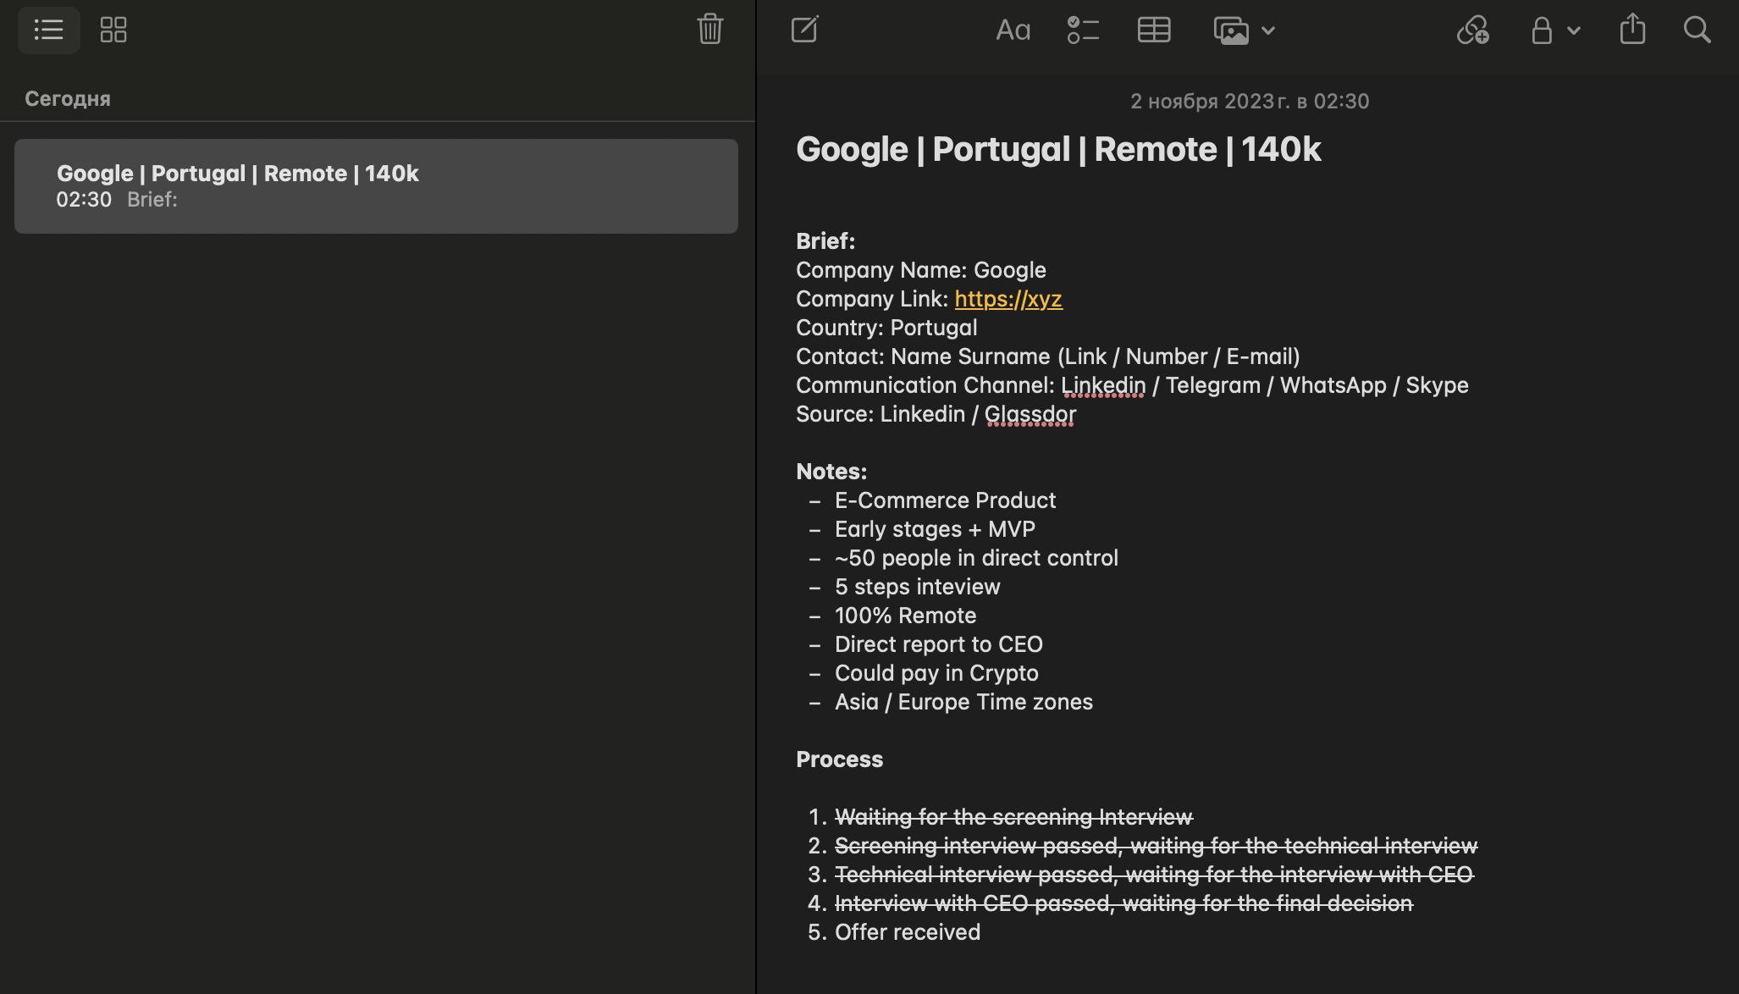Click the Process heading
The image size is (1739, 994).
coord(839,759)
